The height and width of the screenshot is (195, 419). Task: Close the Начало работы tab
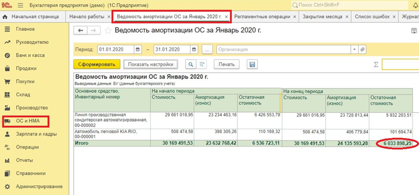[x=109, y=17]
